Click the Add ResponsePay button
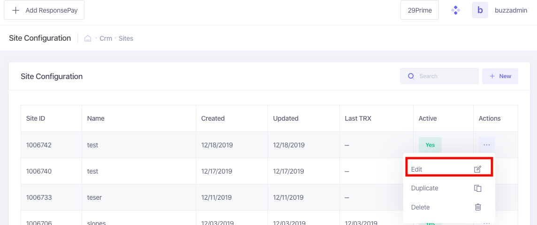This screenshot has width=537, height=225. tap(44, 10)
